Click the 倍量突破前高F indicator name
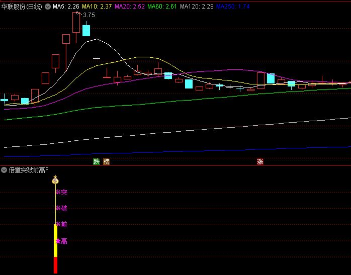Image resolution: width=351 pixels, height=275 pixels. tap(29, 170)
